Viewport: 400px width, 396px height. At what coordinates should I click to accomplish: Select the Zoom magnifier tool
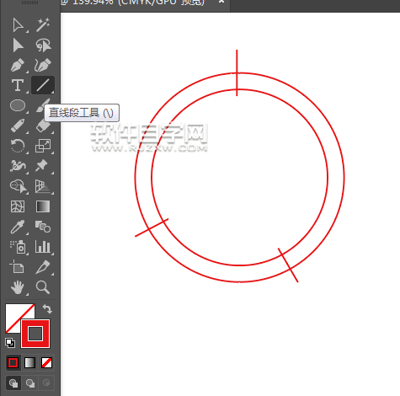tap(43, 287)
